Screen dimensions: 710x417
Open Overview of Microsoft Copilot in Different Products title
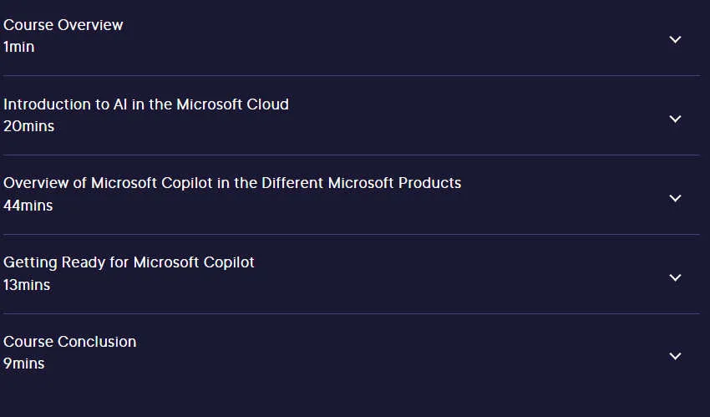click(232, 183)
